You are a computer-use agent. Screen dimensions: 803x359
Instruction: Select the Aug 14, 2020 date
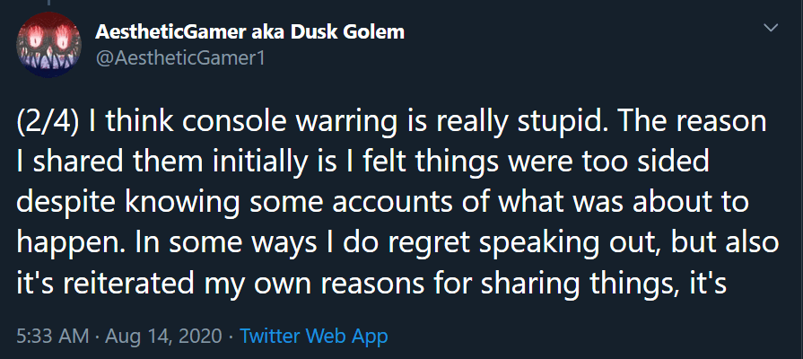pos(164,337)
